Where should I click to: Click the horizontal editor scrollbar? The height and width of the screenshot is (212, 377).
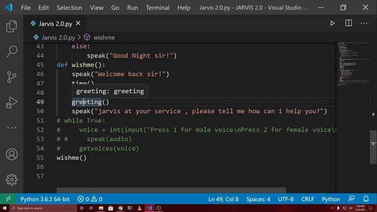[171, 190]
